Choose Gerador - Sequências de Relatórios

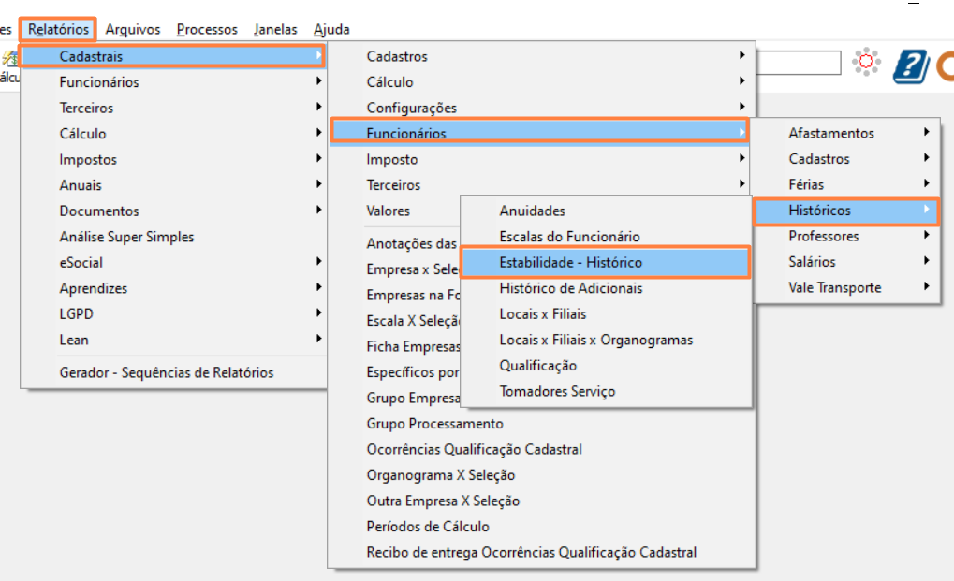click(x=167, y=373)
